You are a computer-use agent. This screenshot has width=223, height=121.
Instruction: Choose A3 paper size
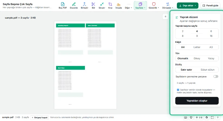pyautogui.click(x=211, y=47)
